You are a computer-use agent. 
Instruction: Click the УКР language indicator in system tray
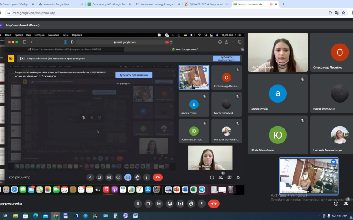[345, 216]
